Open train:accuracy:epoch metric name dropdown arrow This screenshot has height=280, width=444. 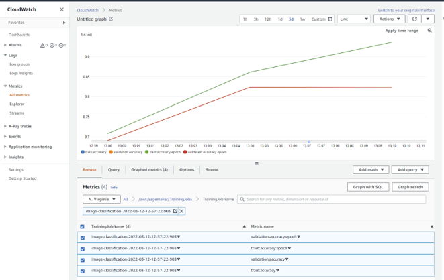click(289, 248)
